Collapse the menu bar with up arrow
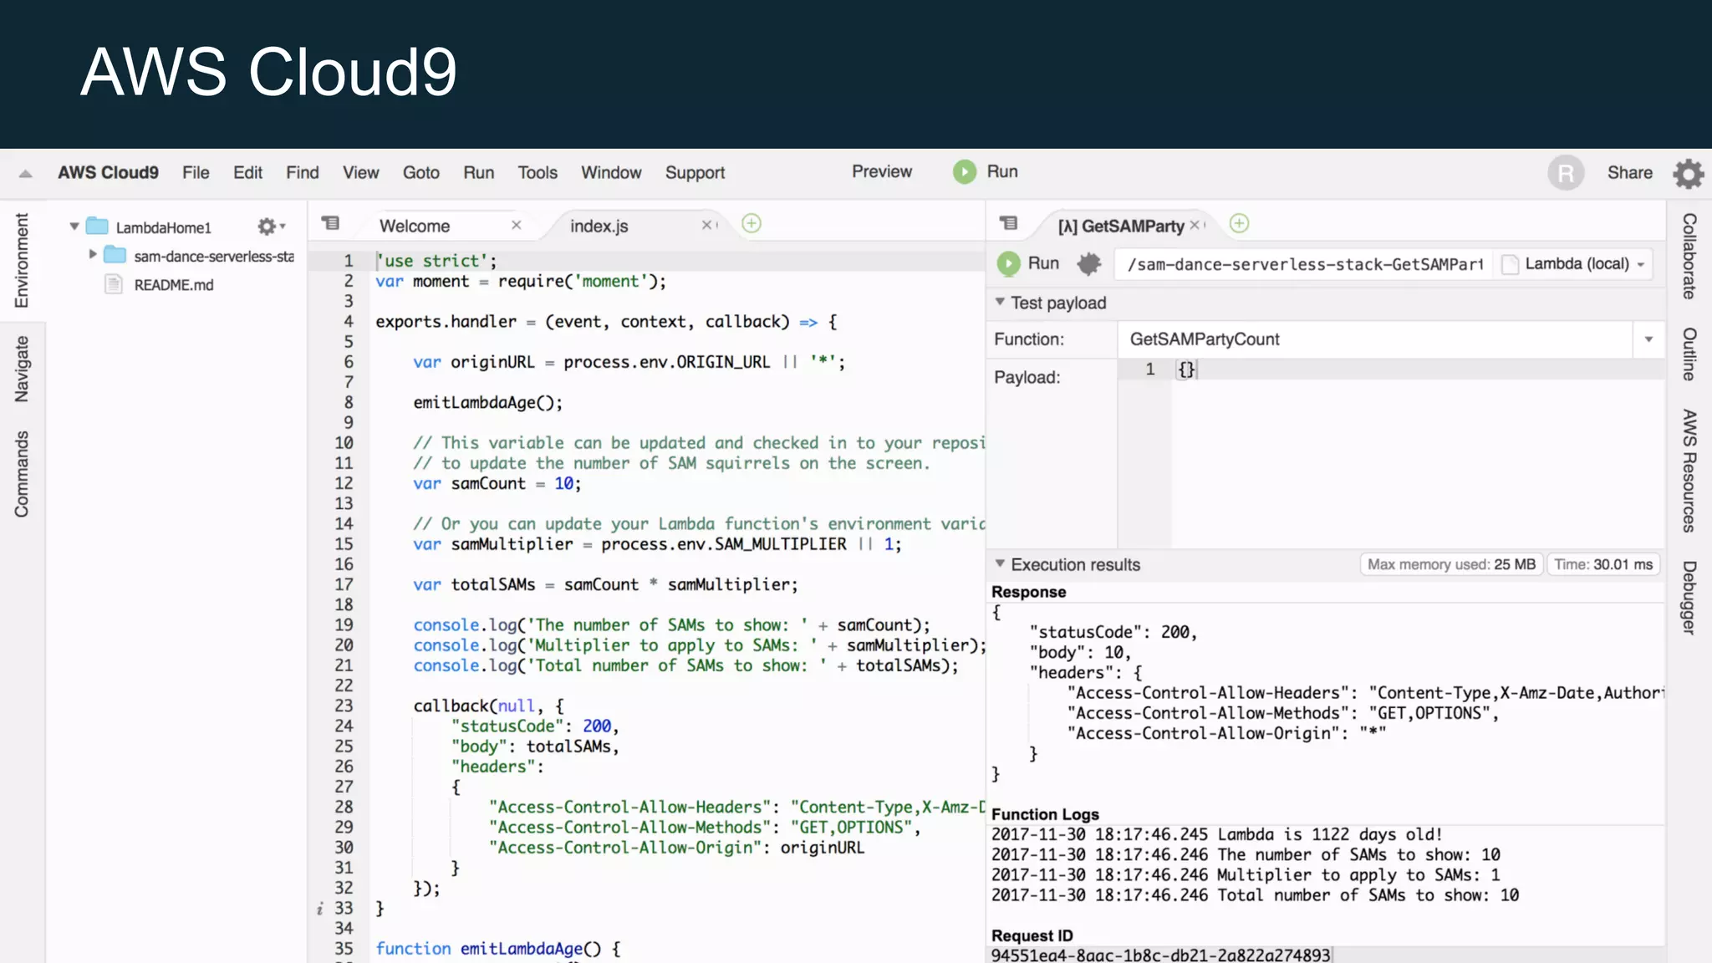This screenshot has height=963, width=1712. coord(25,174)
